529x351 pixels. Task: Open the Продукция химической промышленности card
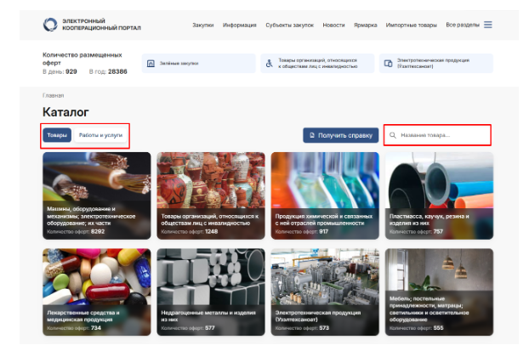(x=325, y=195)
